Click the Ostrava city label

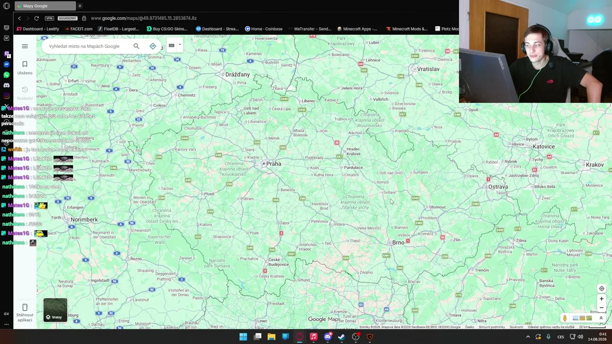click(498, 187)
